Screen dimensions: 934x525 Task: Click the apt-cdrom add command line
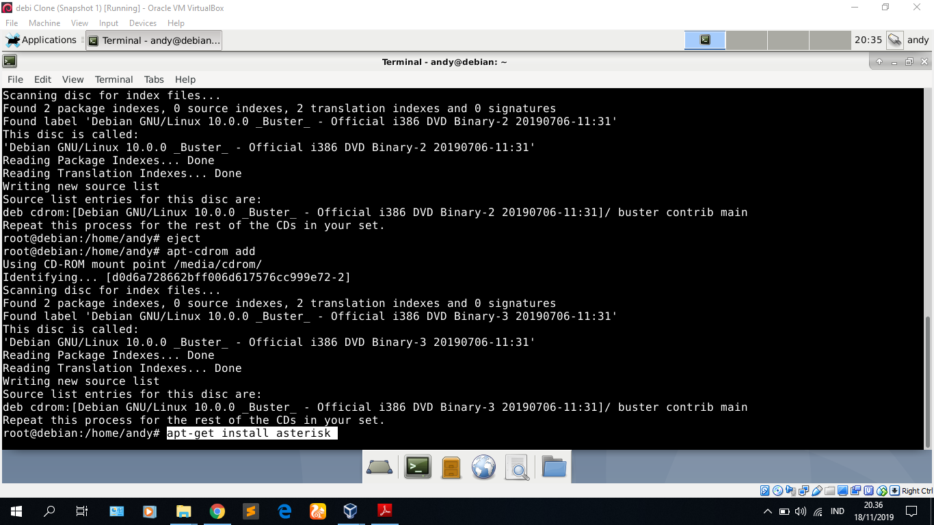click(129, 252)
